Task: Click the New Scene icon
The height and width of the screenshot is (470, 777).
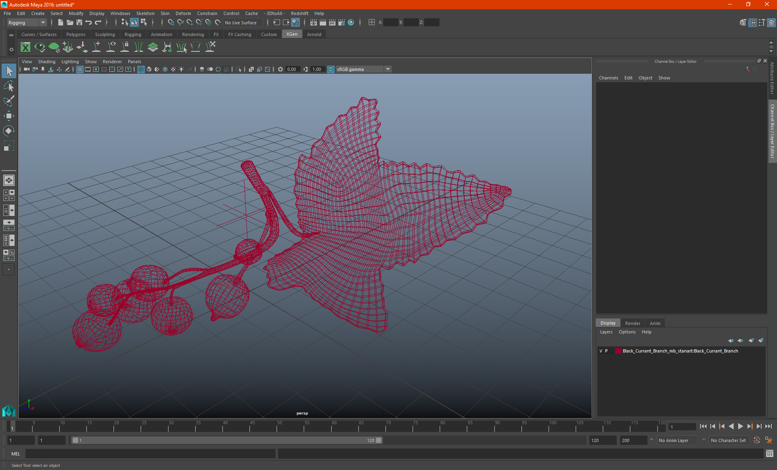Action: (x=60, y=23)
